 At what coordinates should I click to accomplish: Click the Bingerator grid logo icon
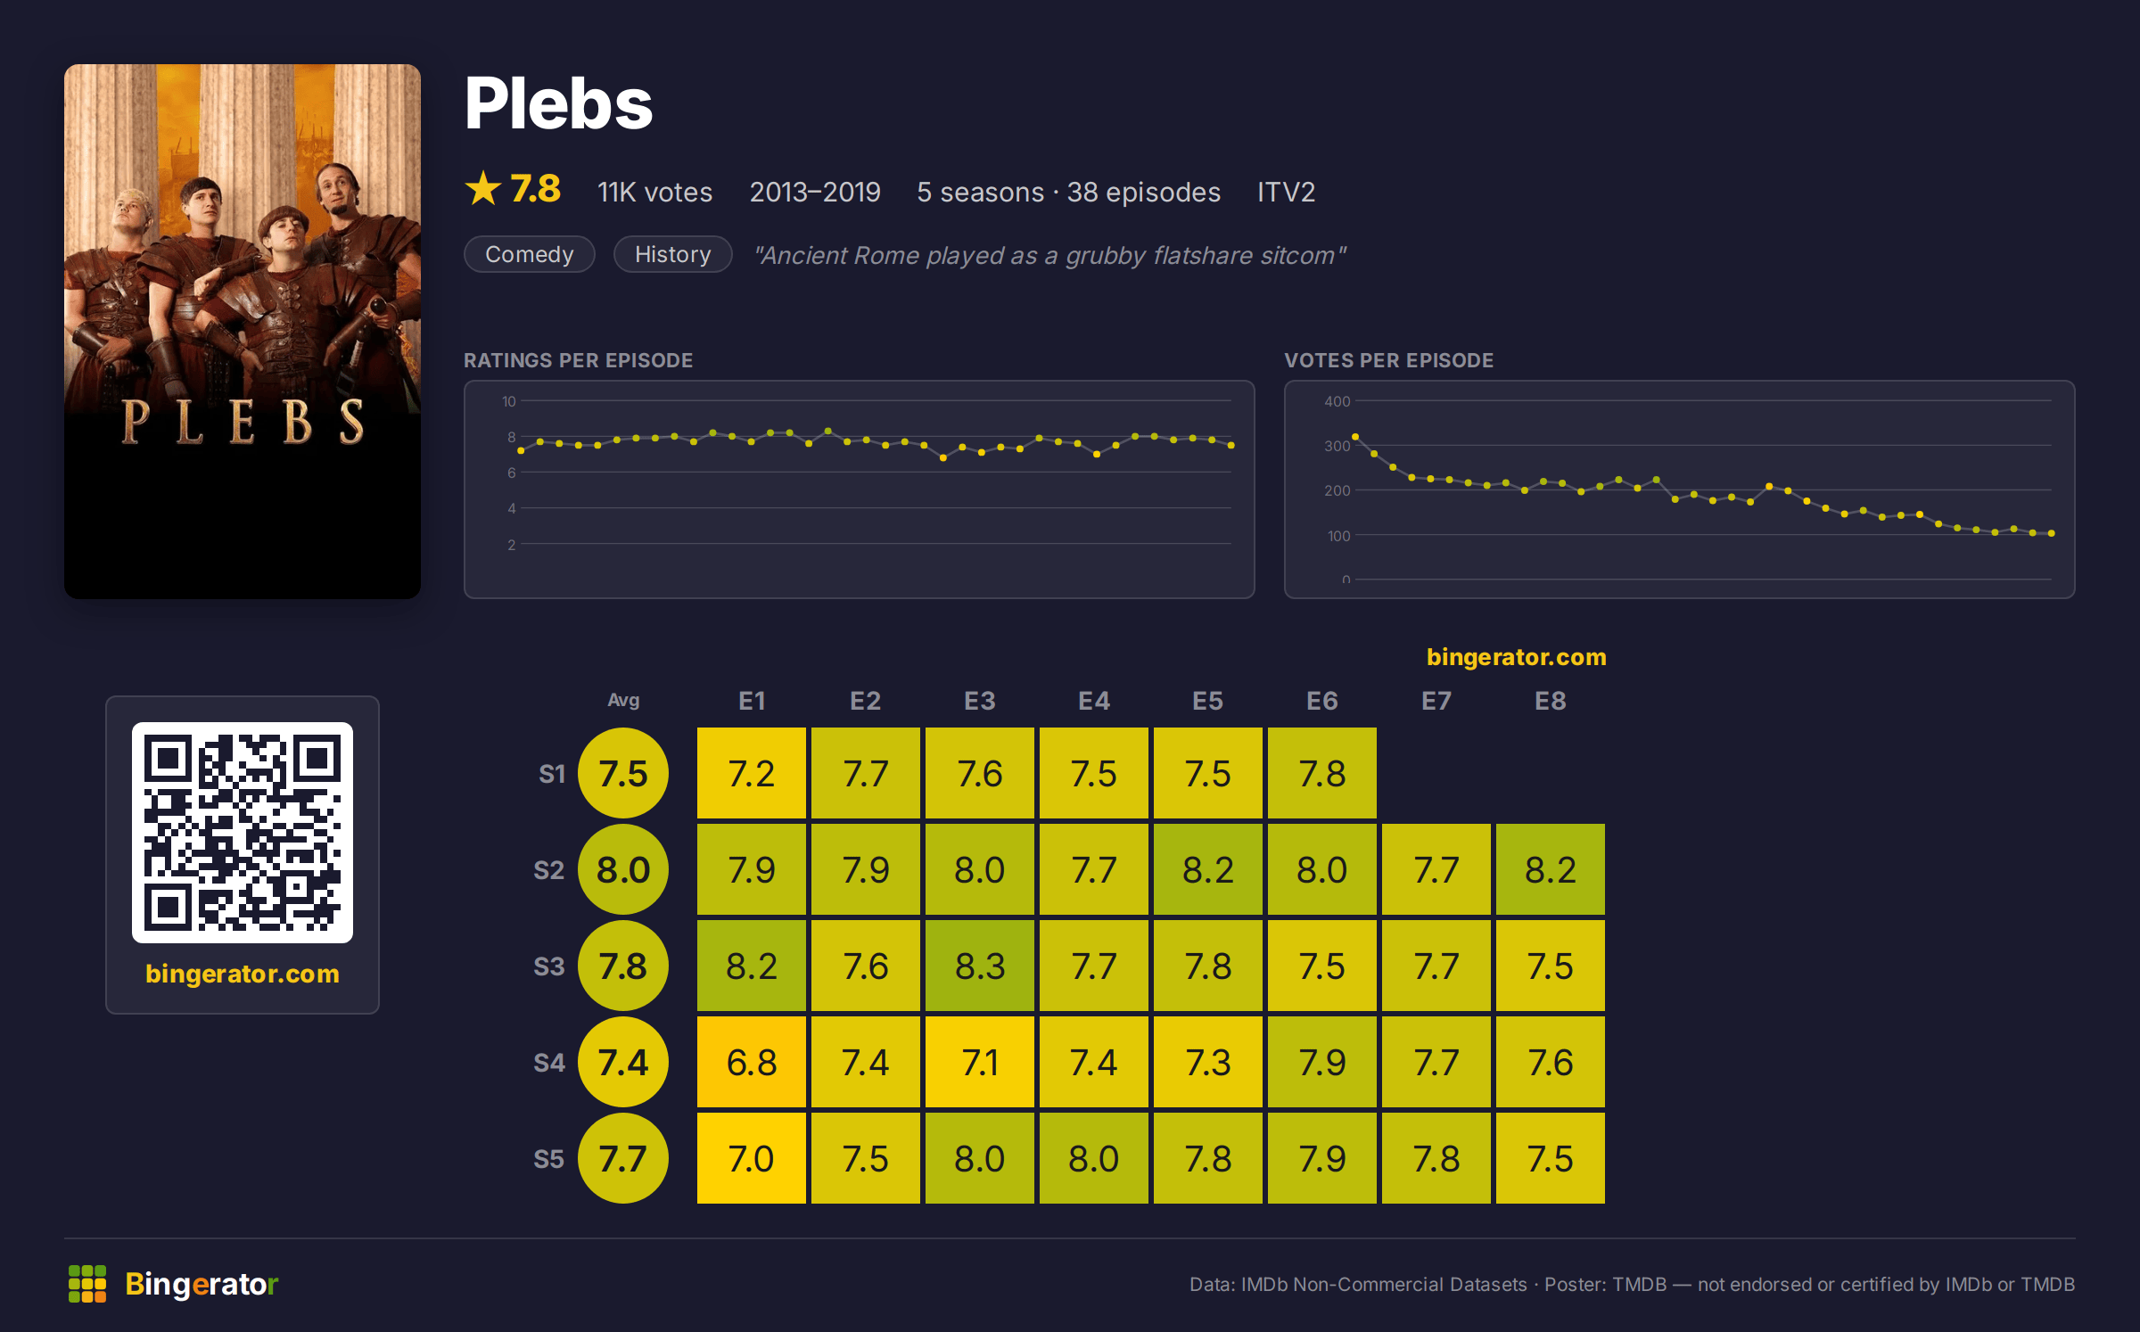point(87,1284)
